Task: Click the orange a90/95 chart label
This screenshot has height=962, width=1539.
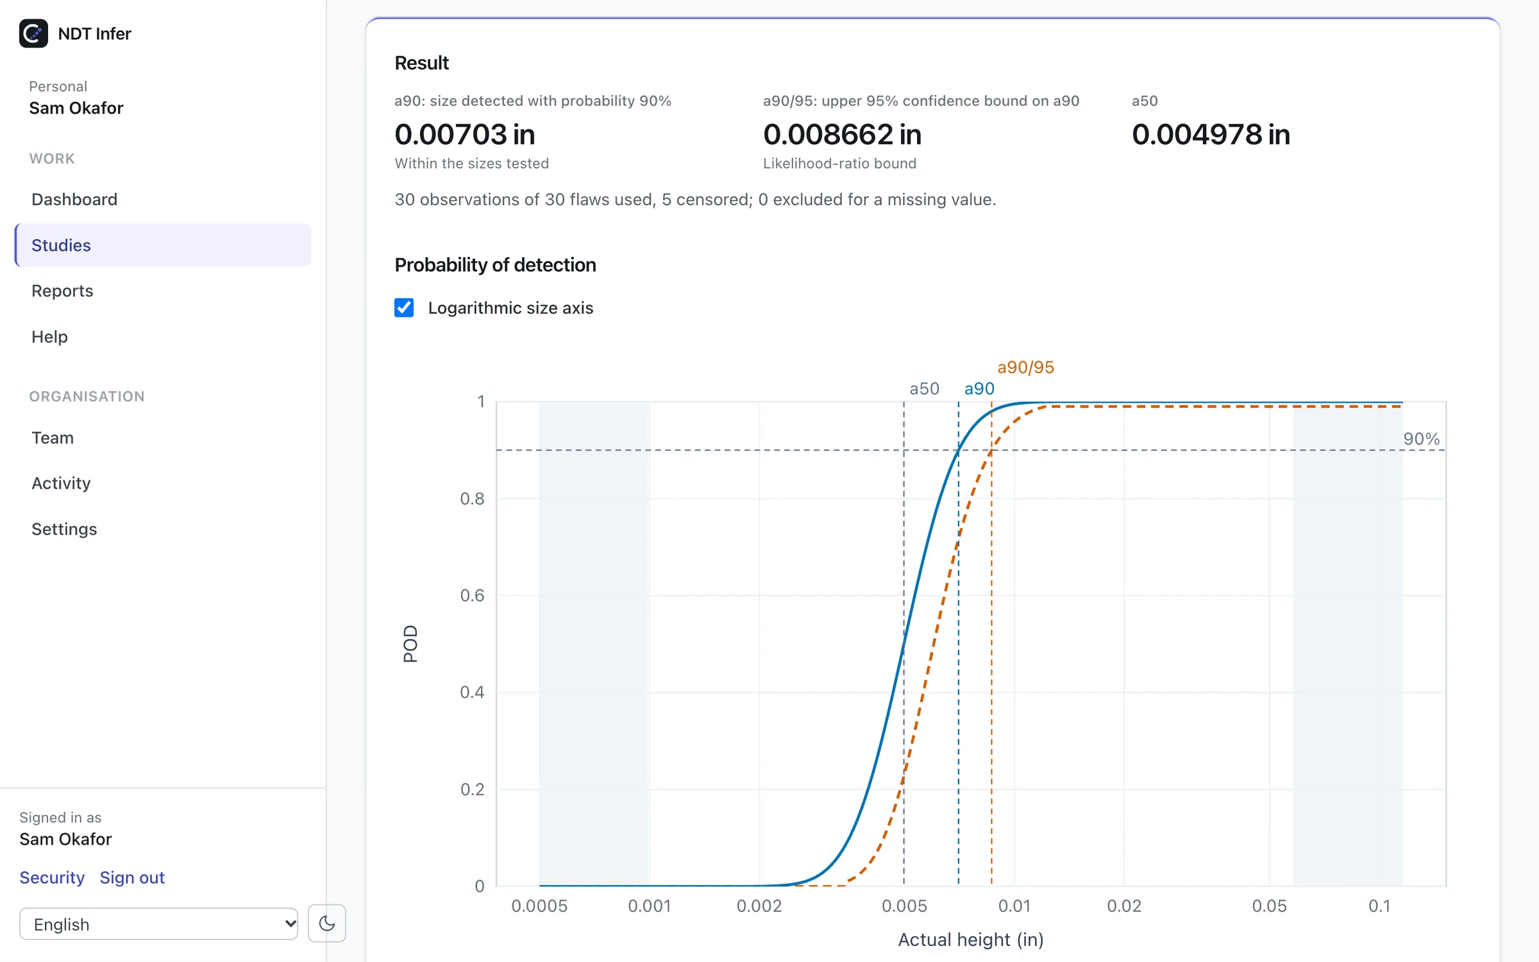Action: coord(1025,367)
